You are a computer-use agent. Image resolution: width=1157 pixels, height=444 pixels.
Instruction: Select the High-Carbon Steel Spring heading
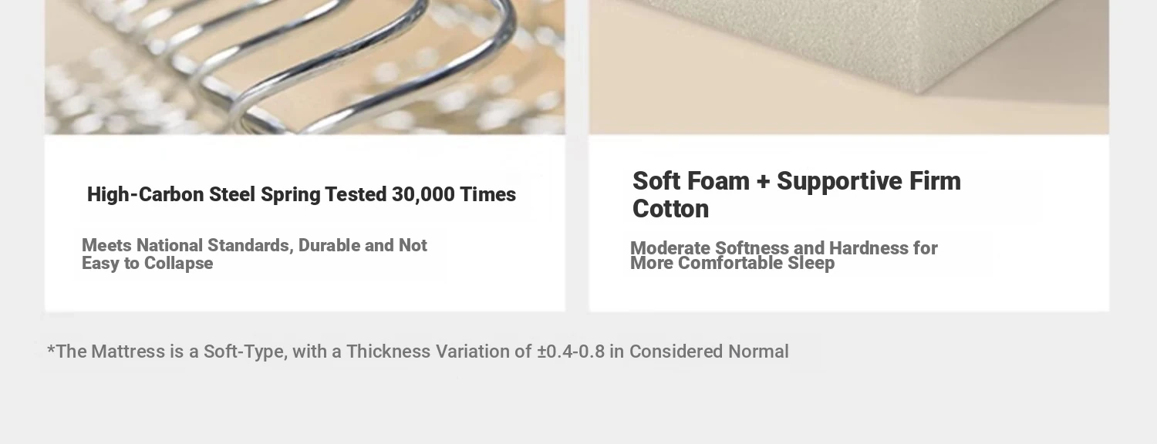pyautogui.click(x=302, y=194)
